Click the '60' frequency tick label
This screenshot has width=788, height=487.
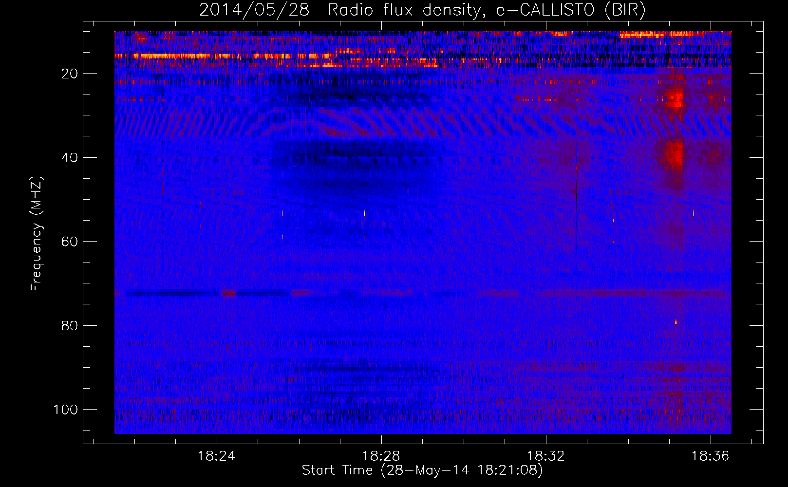[x=70, y=242]
